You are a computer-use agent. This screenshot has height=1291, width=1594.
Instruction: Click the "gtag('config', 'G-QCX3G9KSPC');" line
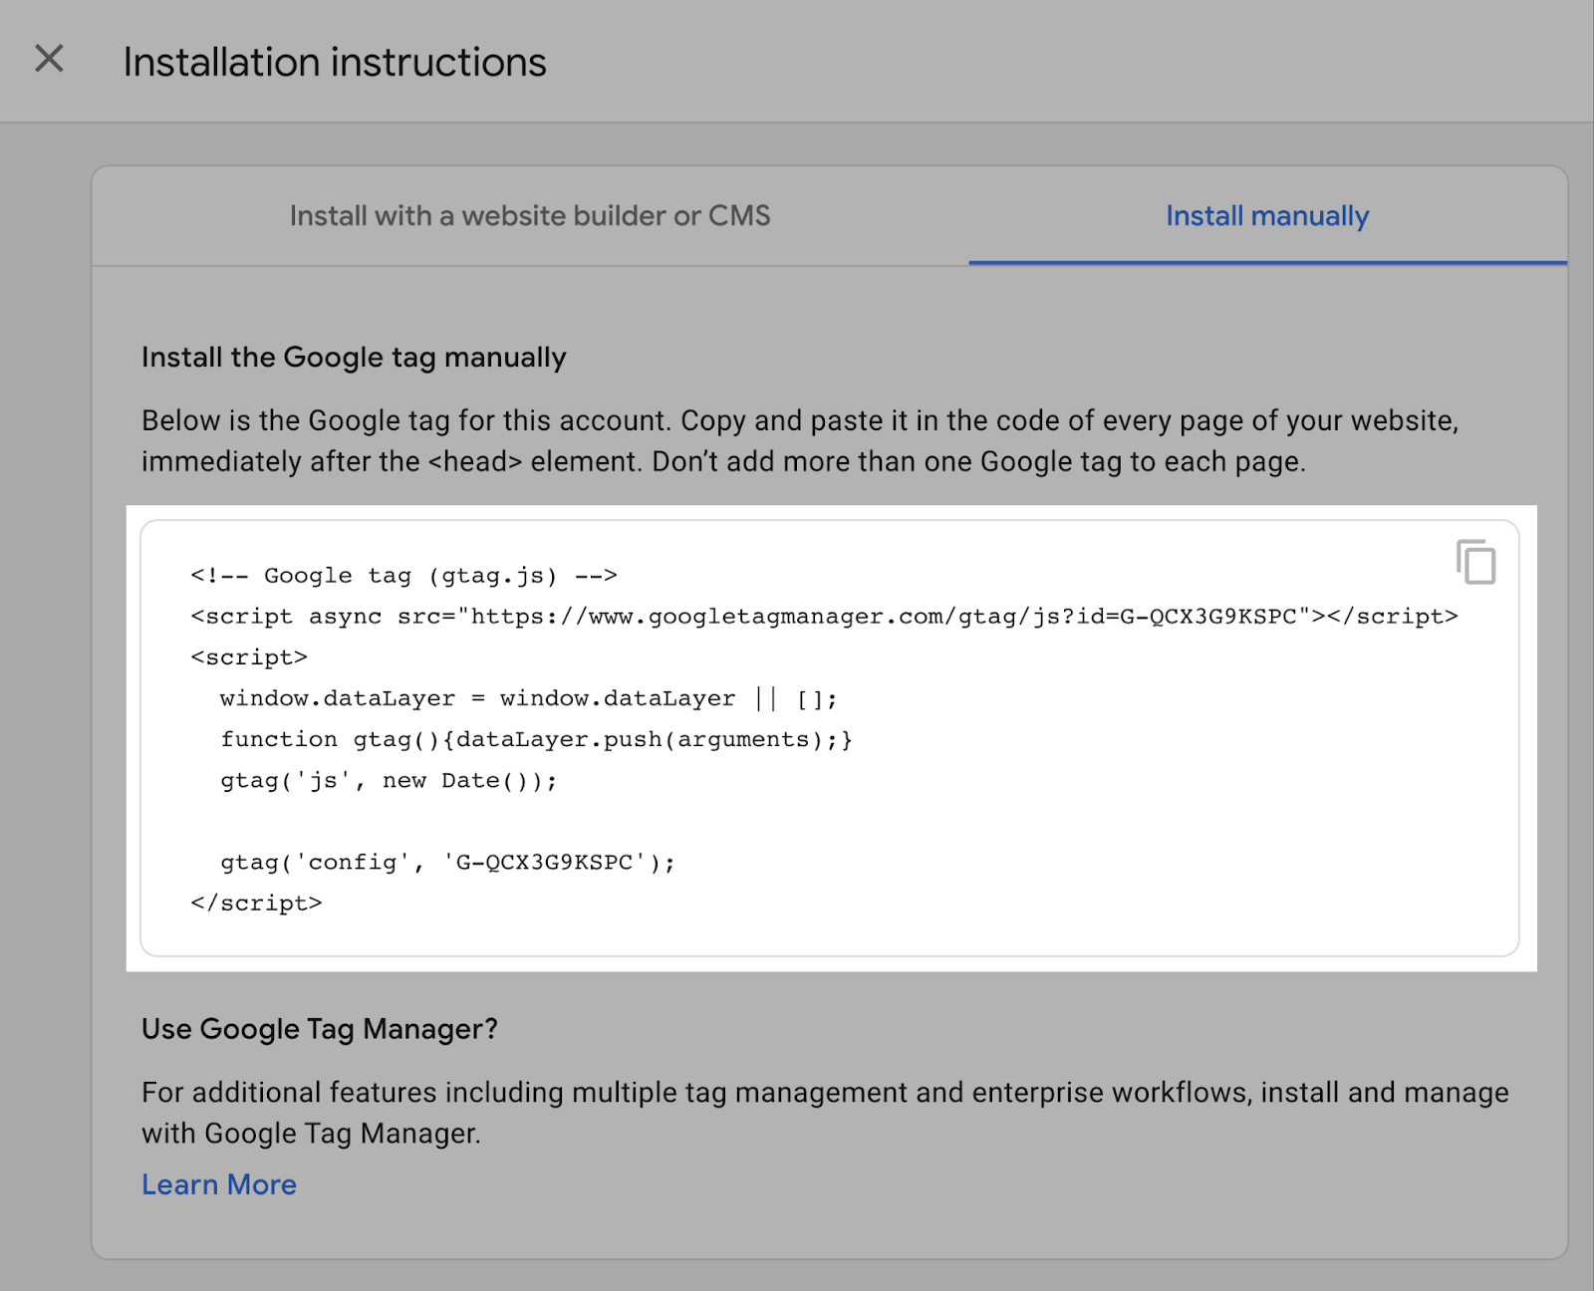coord(448,862)
